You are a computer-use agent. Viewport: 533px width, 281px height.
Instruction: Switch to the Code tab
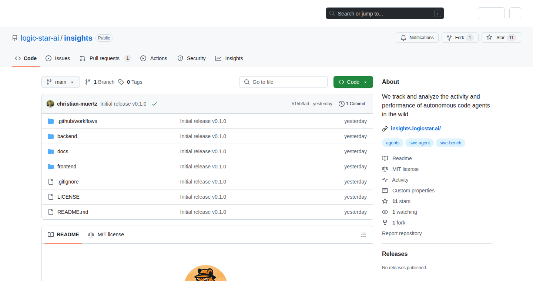(26, 58)
